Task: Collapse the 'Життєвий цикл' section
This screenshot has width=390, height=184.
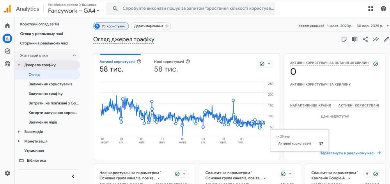Action: click(x=74, y=55)
